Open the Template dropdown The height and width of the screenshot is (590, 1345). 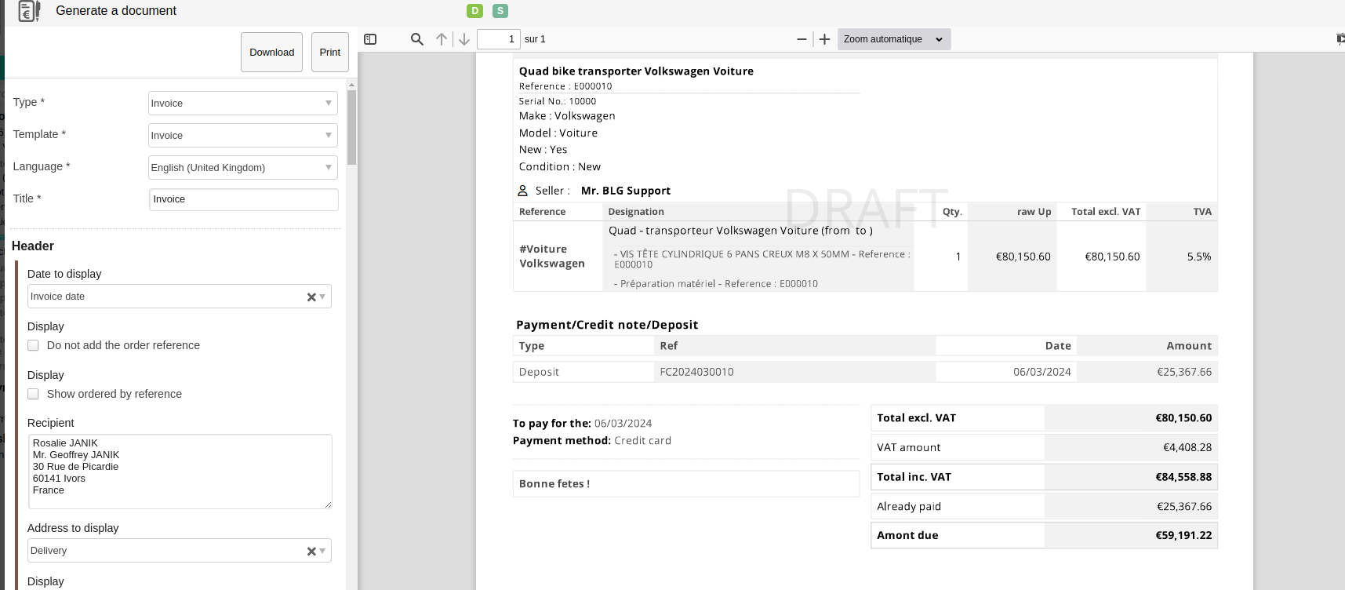(243, 135)
